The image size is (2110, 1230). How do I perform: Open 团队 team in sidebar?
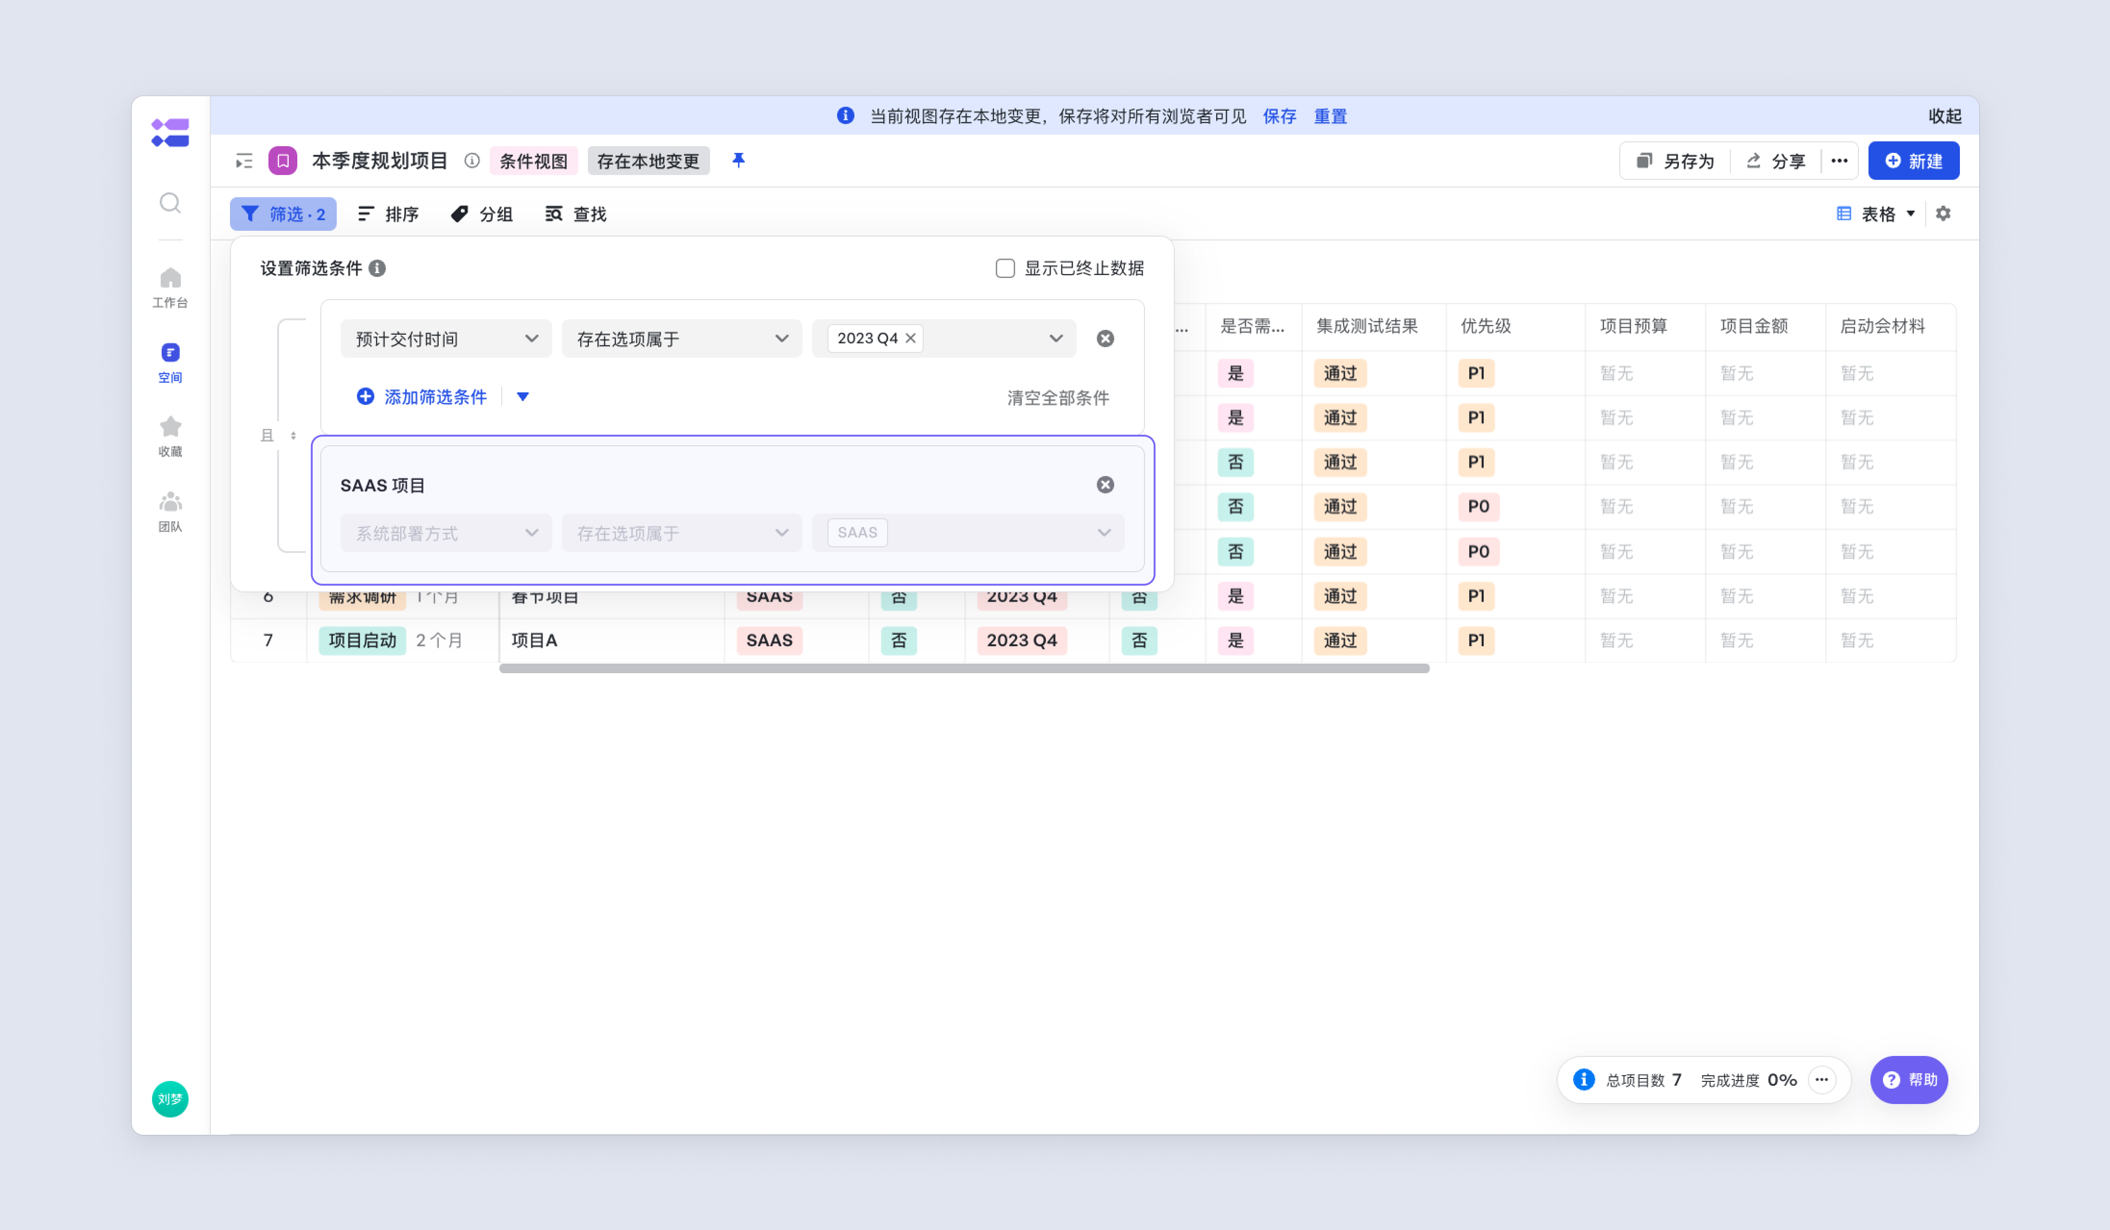tap(170, 511)
